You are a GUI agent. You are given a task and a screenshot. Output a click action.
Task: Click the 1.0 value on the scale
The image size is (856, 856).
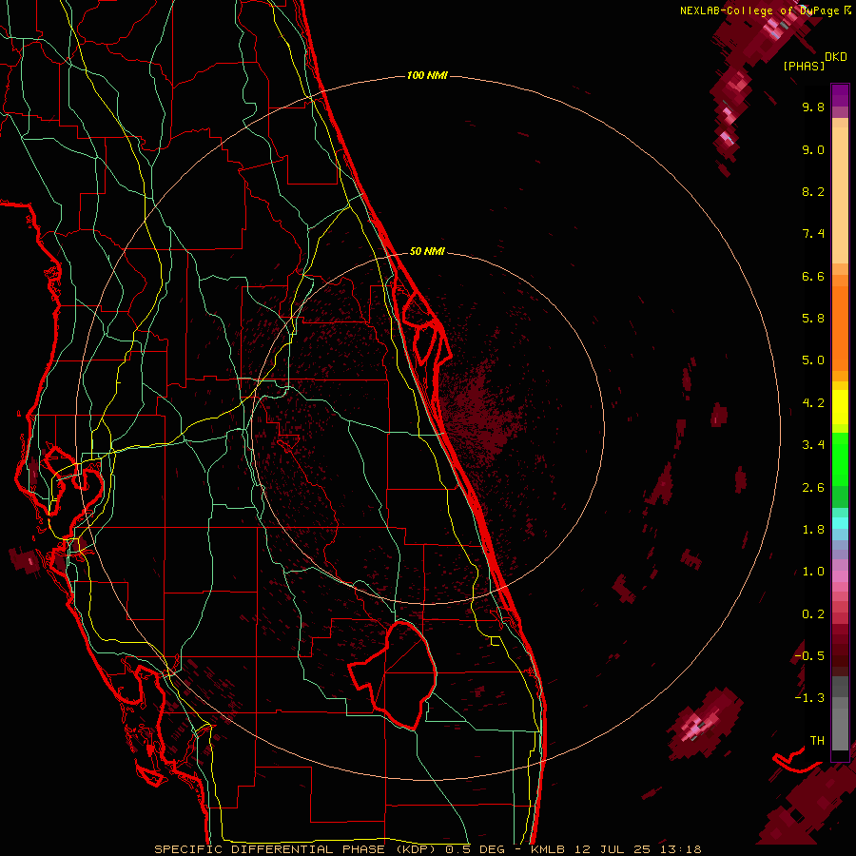pyautogui.click(x=813, y=572)
